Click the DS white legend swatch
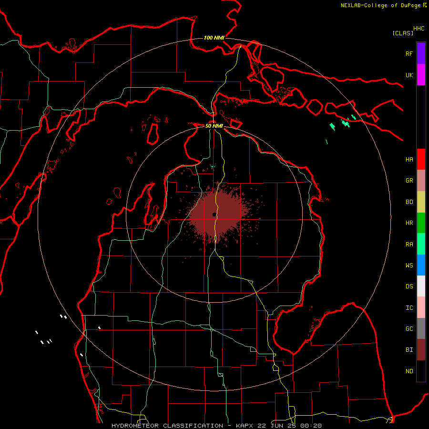This screenshot has height=429, width=429. pos(421,286)
